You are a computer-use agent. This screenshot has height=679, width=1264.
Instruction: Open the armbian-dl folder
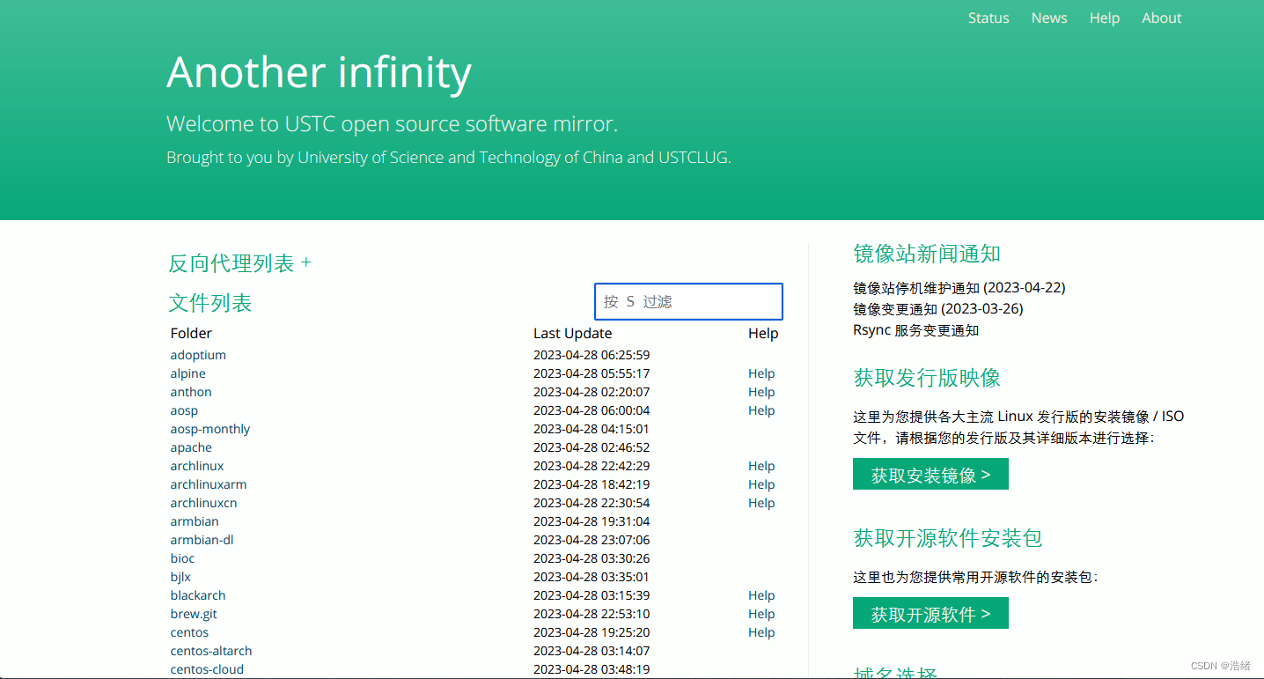202,540
